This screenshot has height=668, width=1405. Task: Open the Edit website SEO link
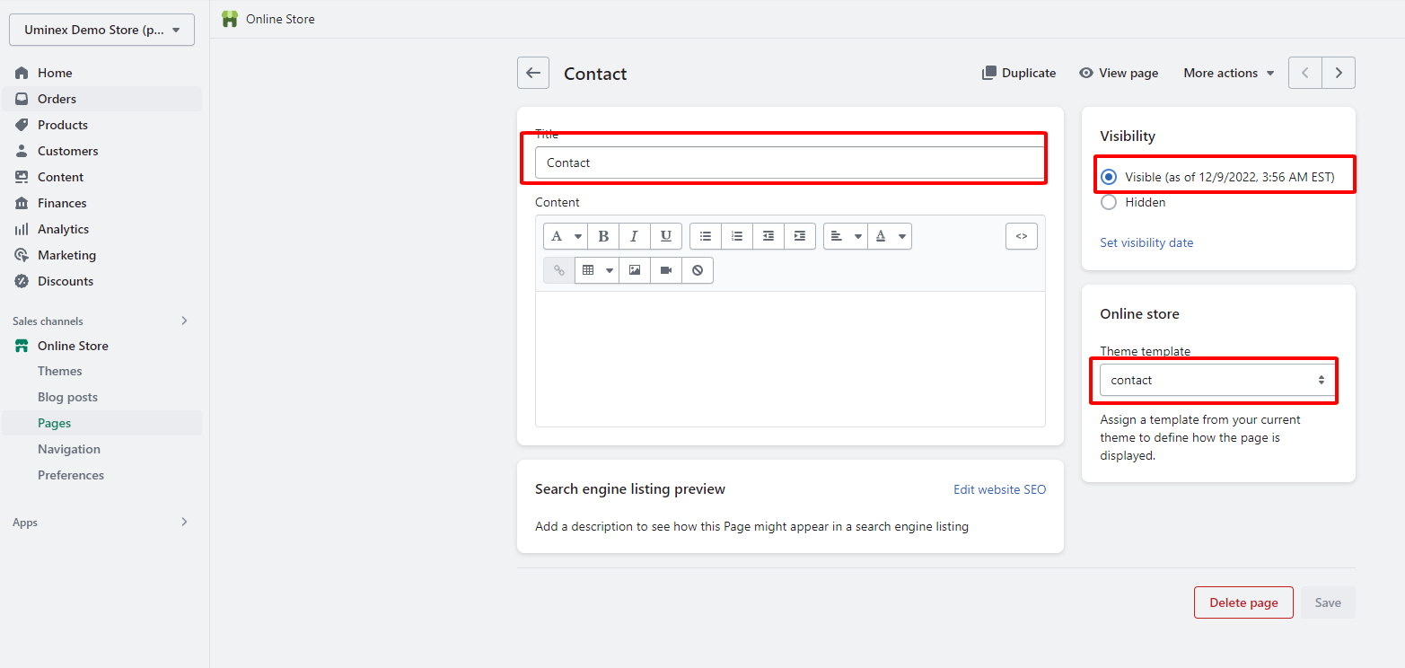(x=999, y=489)
